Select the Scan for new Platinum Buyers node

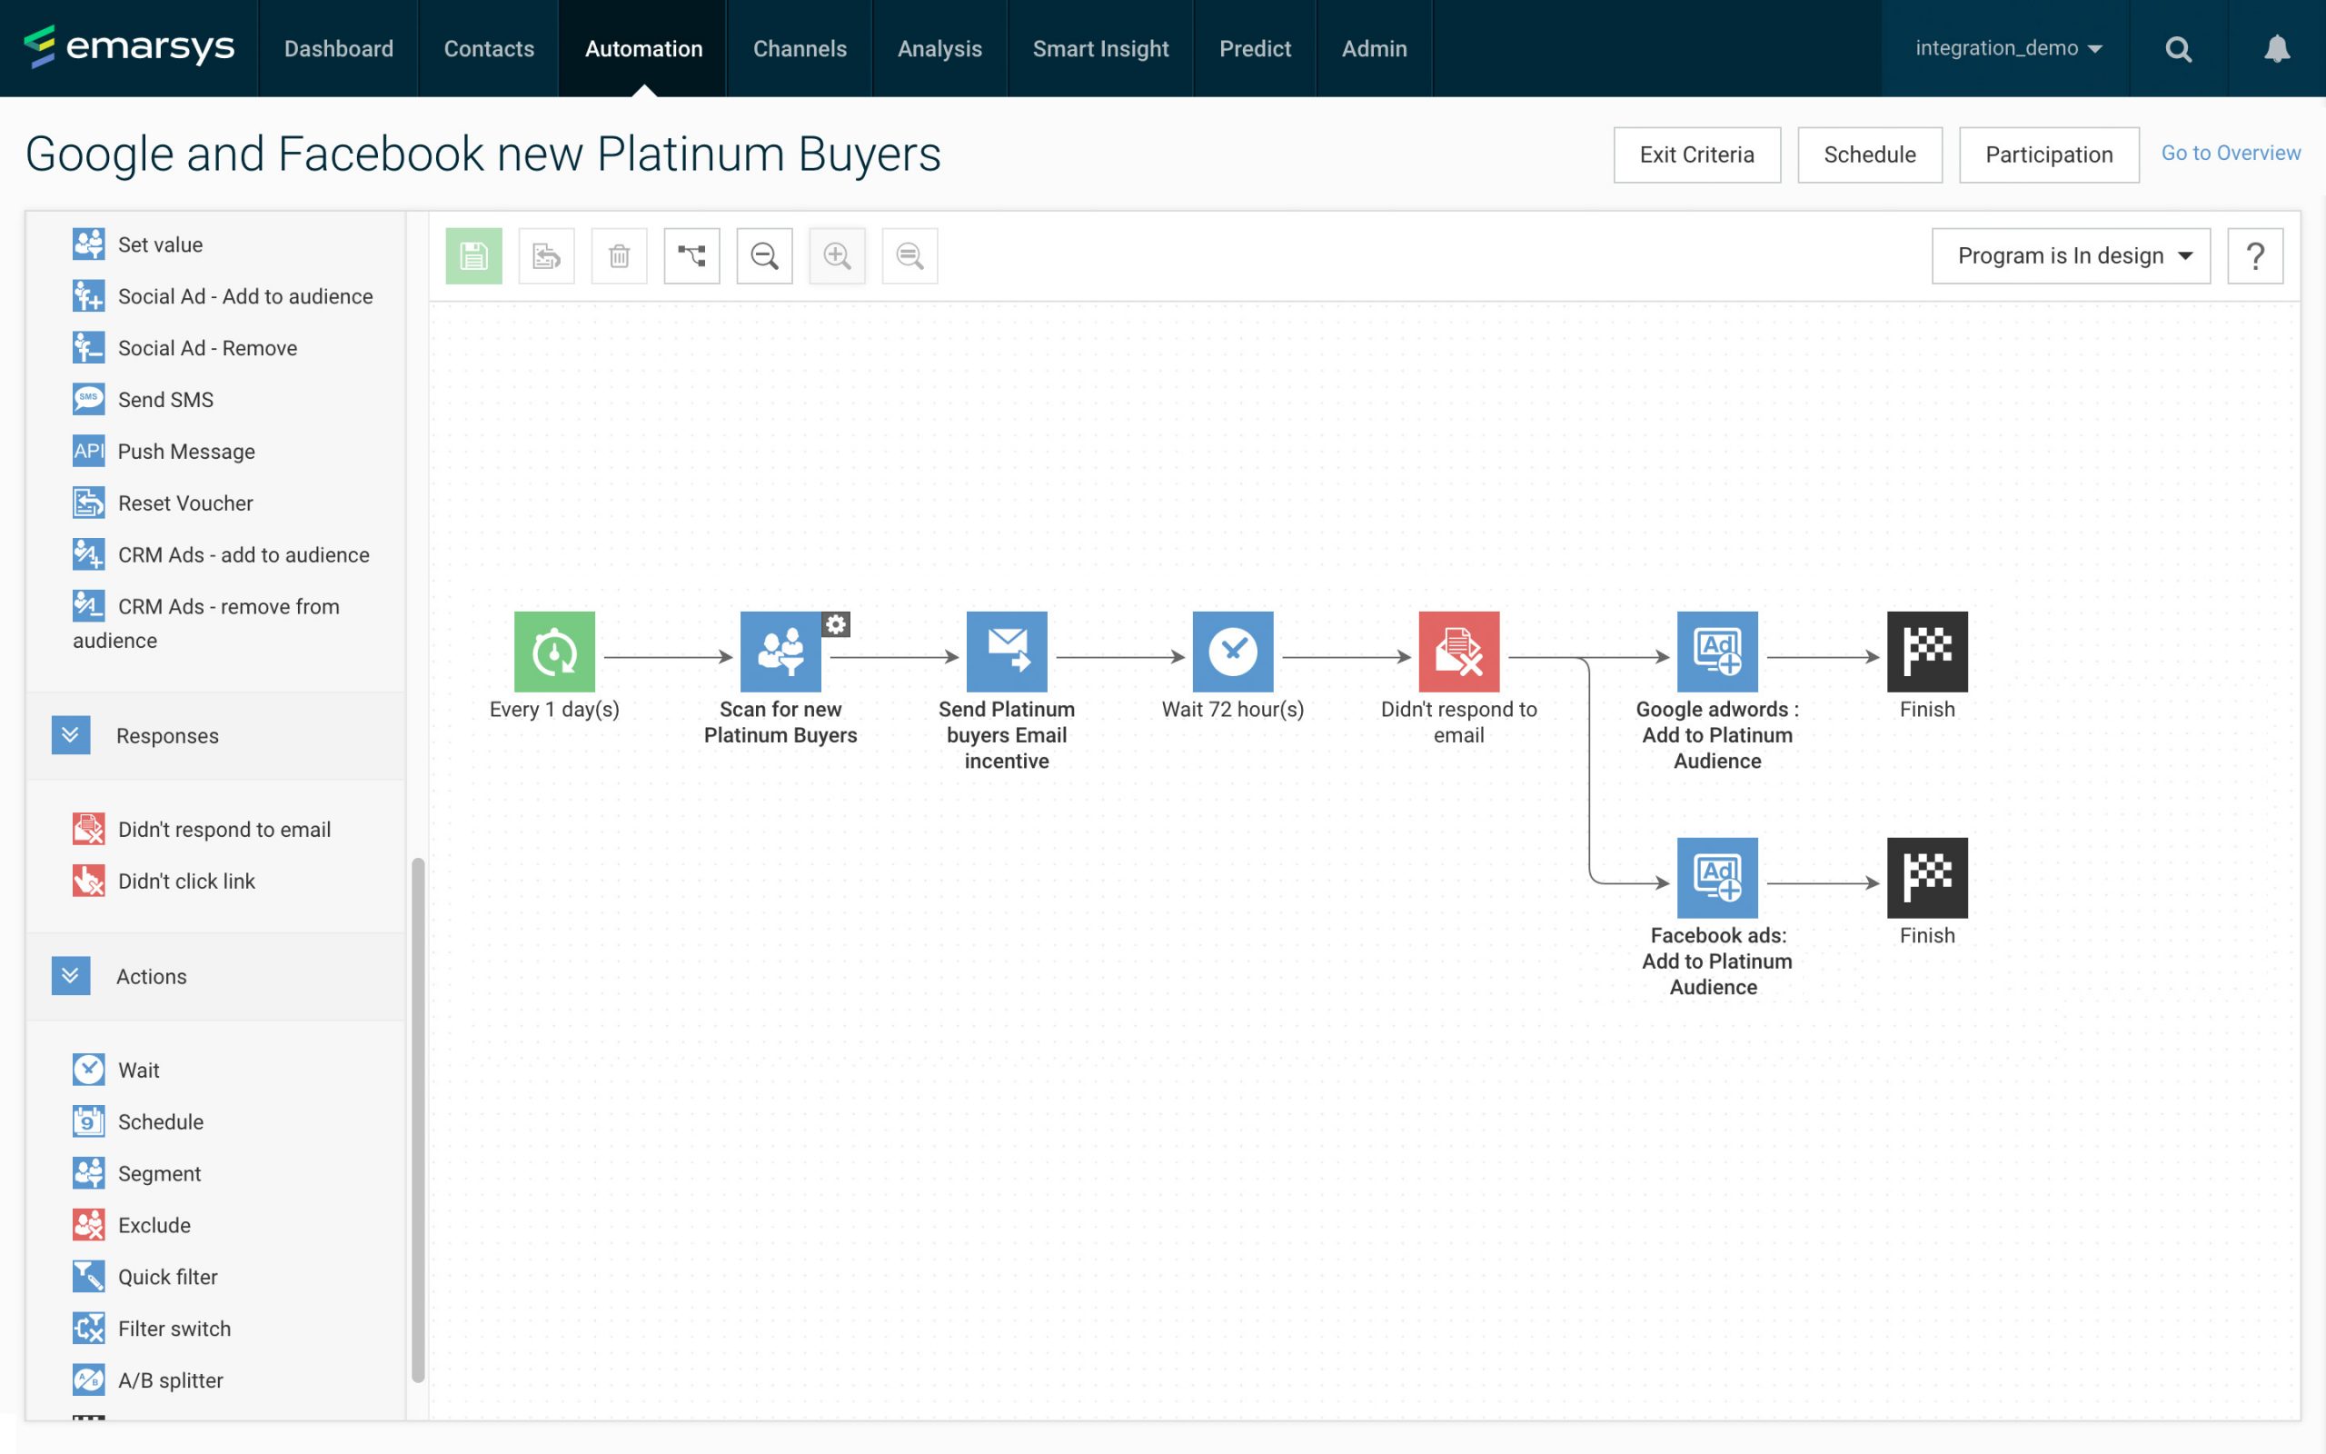[780, 651]
